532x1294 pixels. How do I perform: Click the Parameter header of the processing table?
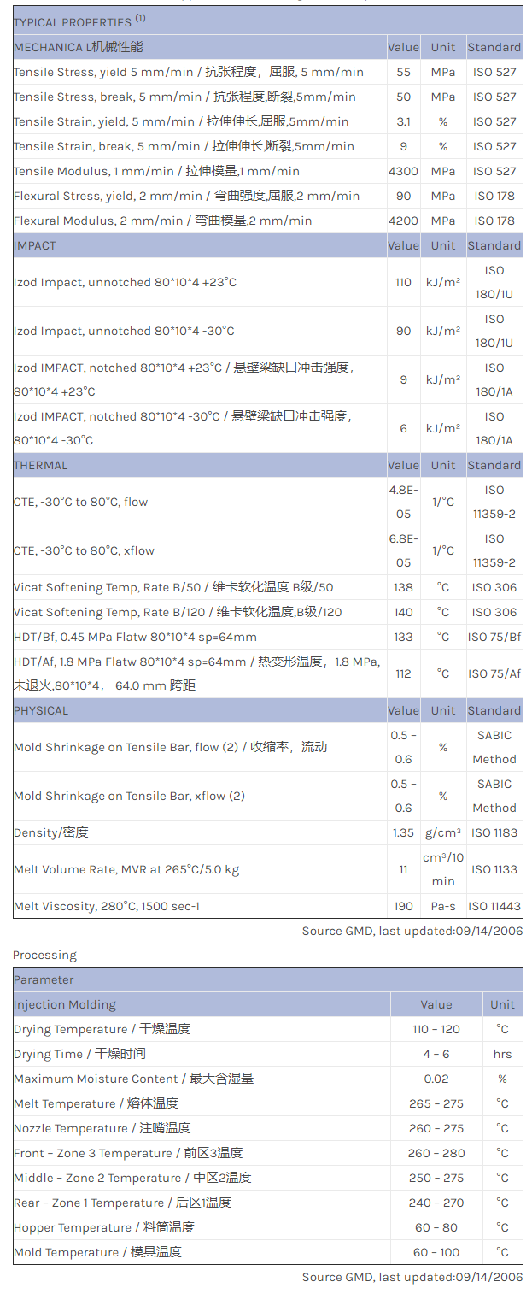pyautogui.click(x=44, y=979)
